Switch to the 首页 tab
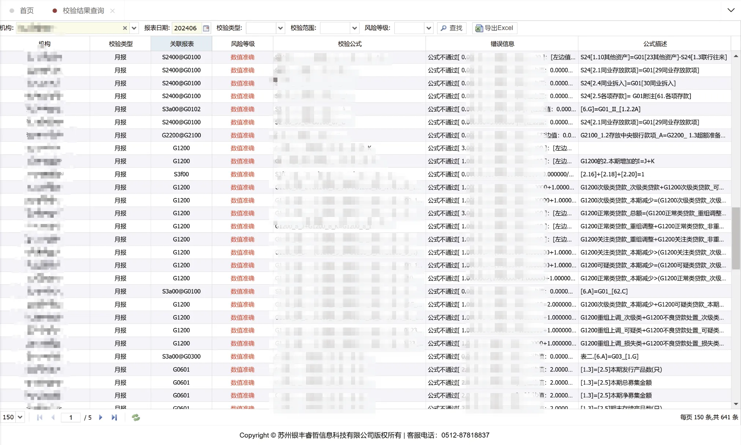This screenshot has width=741, height=445. 26,11
